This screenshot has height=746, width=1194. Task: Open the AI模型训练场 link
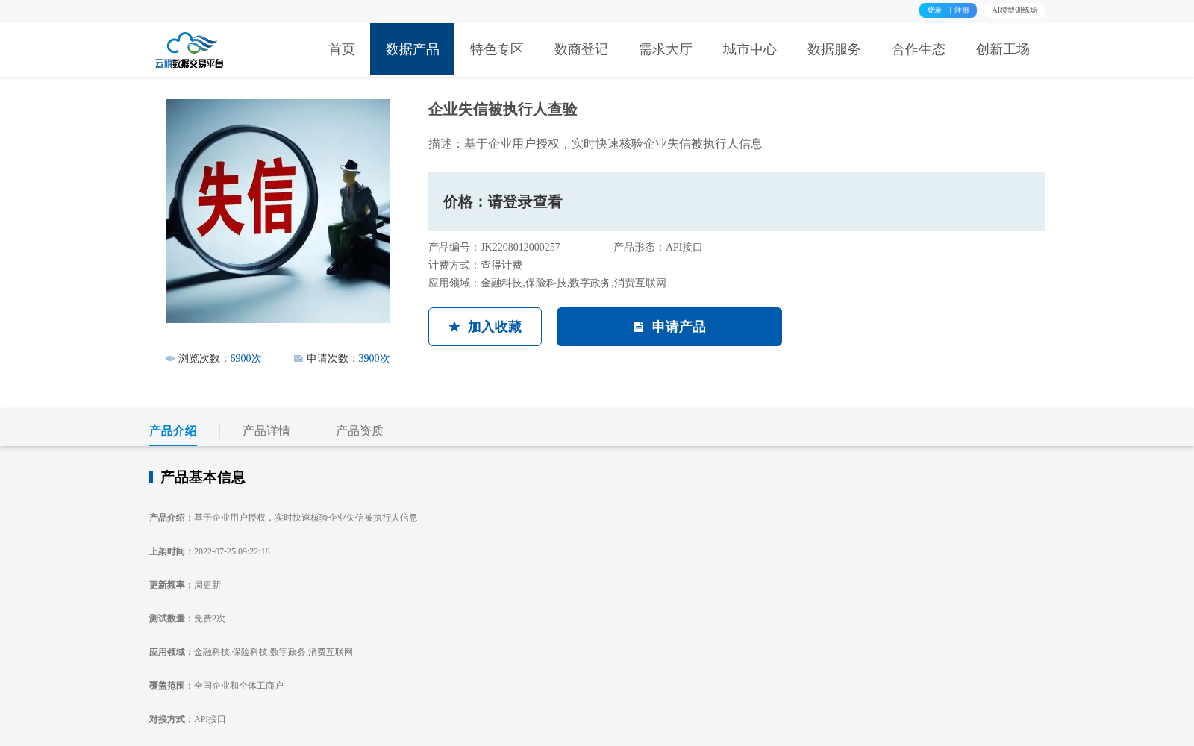pyautogui.click(x=1014, y=10)
